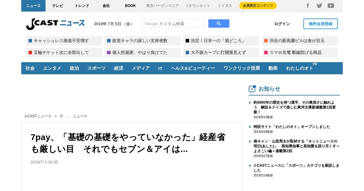Open headline 渋谷の新高層ビルは食が目玉
This screenshot has height=191, width=364.
click(300, 41)
